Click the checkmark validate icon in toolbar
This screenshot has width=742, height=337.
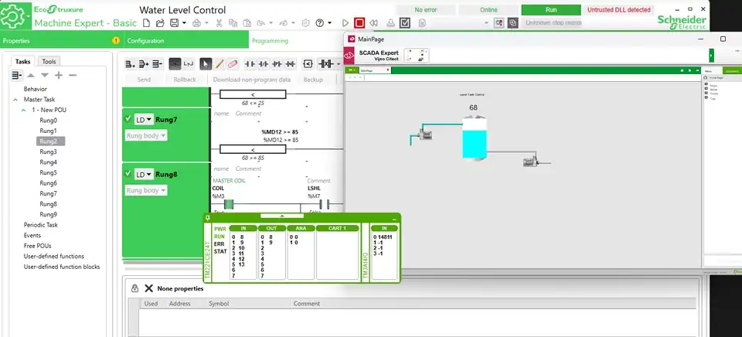pos(404,22)
